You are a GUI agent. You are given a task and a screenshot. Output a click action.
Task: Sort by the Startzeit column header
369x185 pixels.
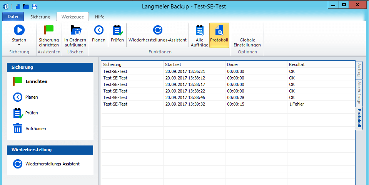coord(194,64)
